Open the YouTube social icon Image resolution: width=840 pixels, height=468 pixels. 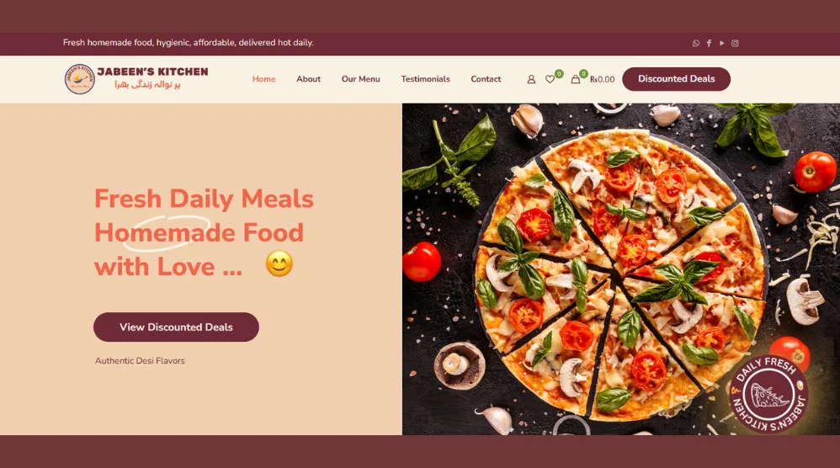[x=721, y=44]
